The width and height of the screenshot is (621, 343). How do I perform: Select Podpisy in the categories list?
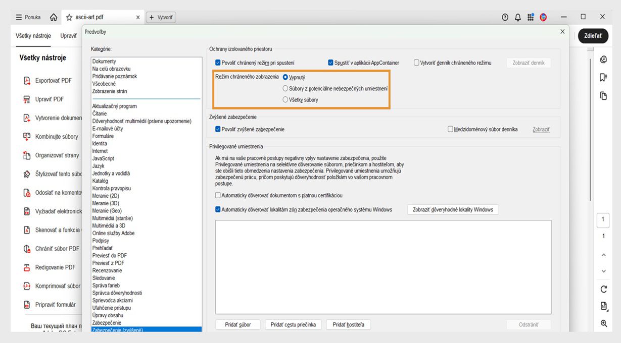click(101, 241)
